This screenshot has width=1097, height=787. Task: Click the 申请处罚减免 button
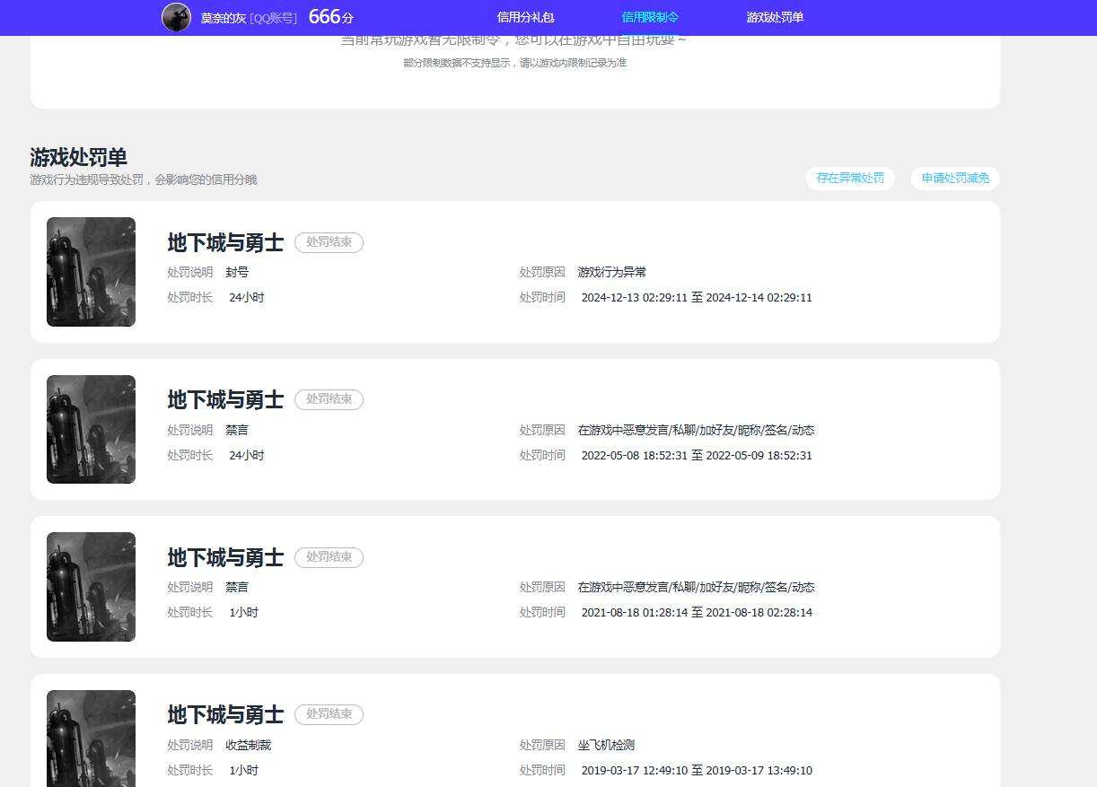pos(955,178)
